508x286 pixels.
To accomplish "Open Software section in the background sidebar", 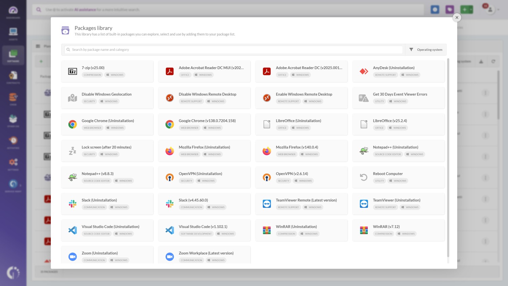I will click(13, 55).
